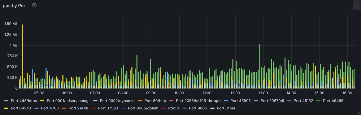Screen dimensions: 361x115
Task: Click the Port Other legend label
Action: point(226,108)
